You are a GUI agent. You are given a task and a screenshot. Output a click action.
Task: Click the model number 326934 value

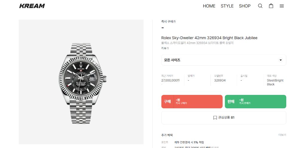(220, 80)
